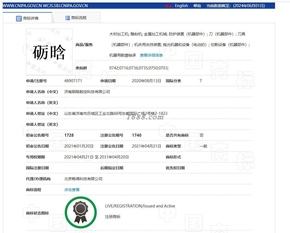Click the 代理/办理机构 field label

(38, 179)
